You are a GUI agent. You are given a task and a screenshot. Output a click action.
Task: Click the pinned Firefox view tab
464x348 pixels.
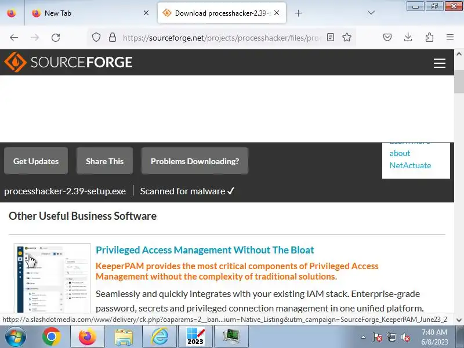pos(12,13)
